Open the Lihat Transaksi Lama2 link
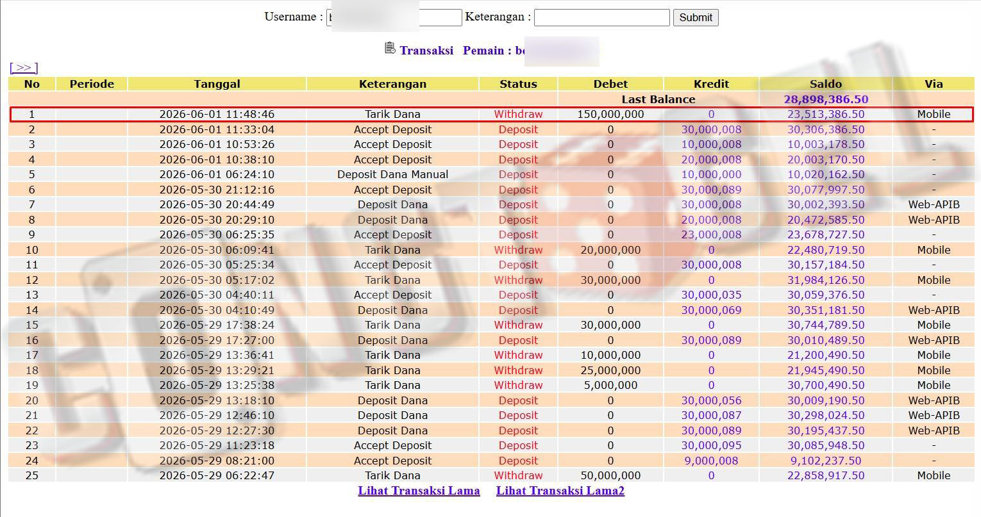Screen dimensions: 981x517 click(560, 491)
